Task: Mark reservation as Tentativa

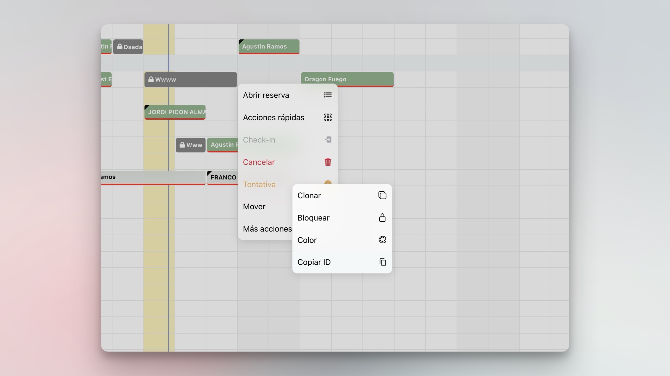Action: (x=259, y=184)
